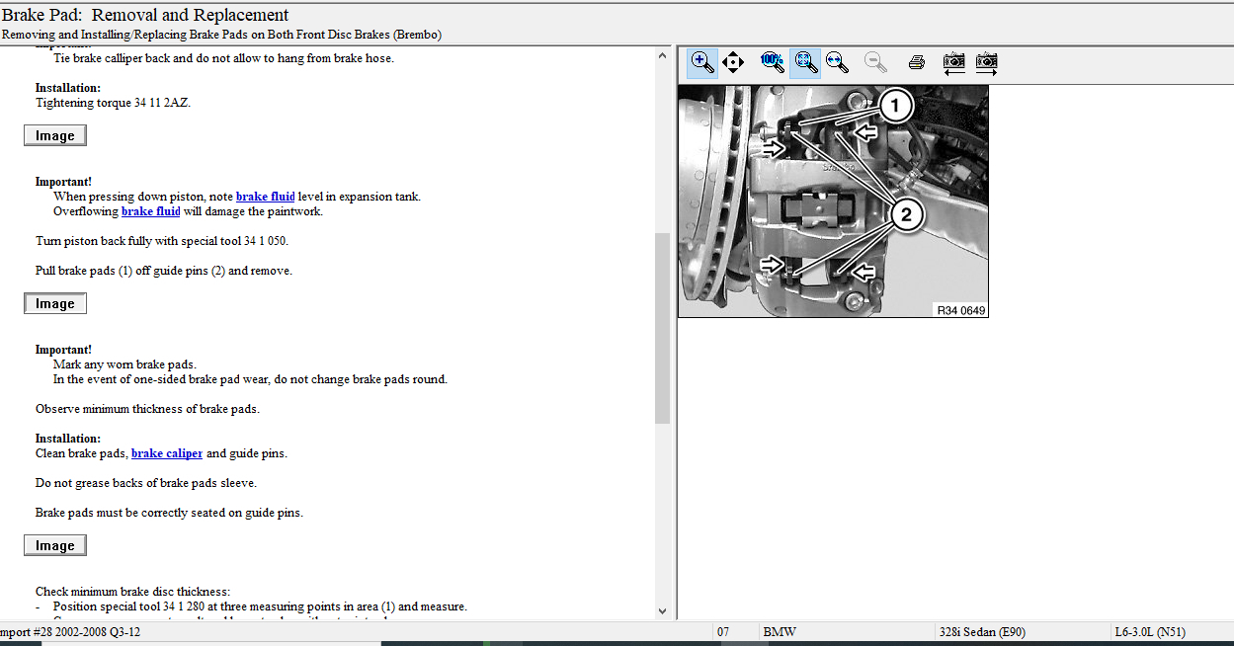Click 'Tie brake calliper back' warning text
The image size is (1234, 646).
click(x=223, y=58)
